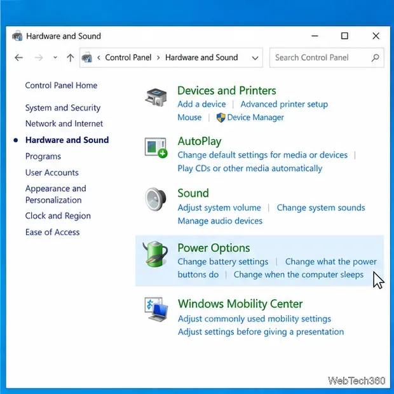Viewport: 394px width, 394px height.
Task: Open the Power Options battery icon
Action: 155,254
